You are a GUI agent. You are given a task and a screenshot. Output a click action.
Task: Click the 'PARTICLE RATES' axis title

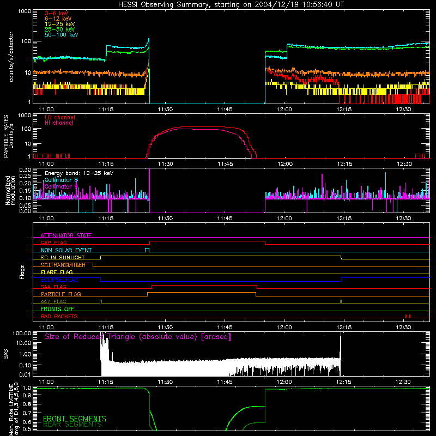[x=6, y=136]
